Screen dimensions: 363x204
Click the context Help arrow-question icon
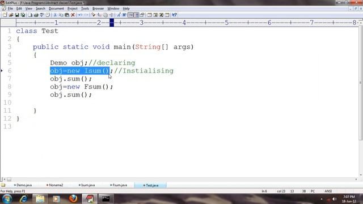174,15
